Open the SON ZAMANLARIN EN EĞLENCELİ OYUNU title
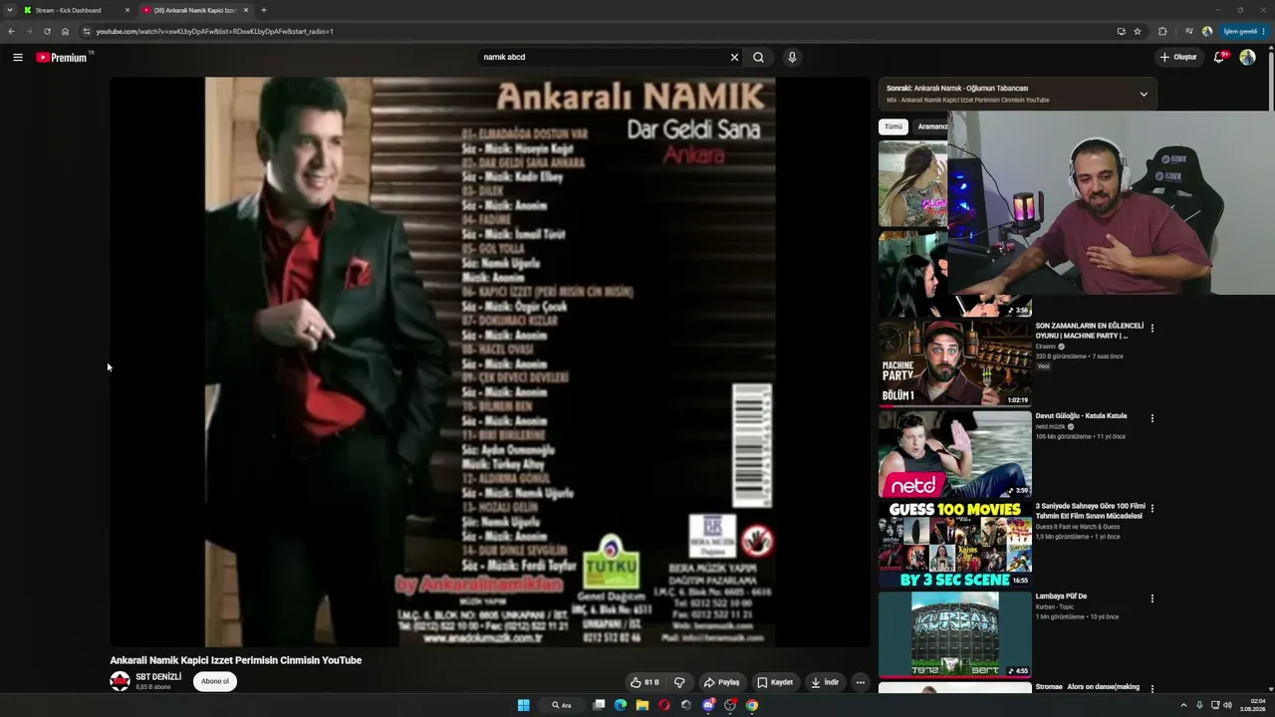Image resolution: width=1275 pixels, height=717 pixels. click(1089, 331)
